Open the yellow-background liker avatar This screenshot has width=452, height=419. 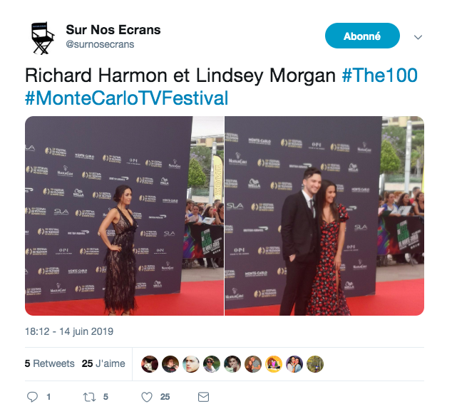pyautogui.click(x=274, y=364)
